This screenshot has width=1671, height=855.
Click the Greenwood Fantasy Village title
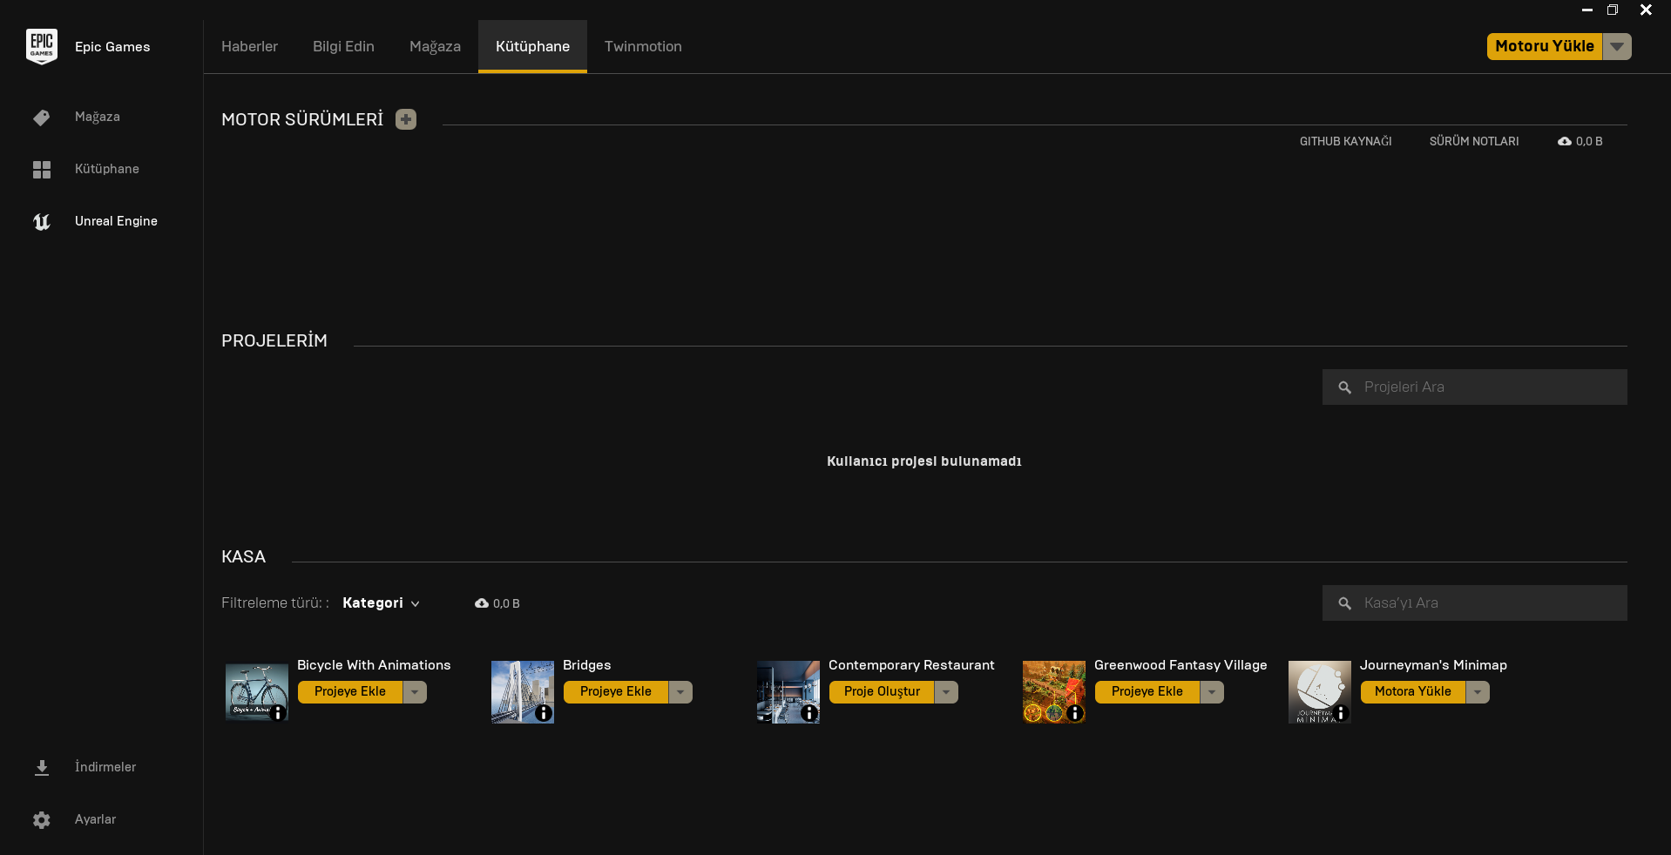pos(1181,665)
